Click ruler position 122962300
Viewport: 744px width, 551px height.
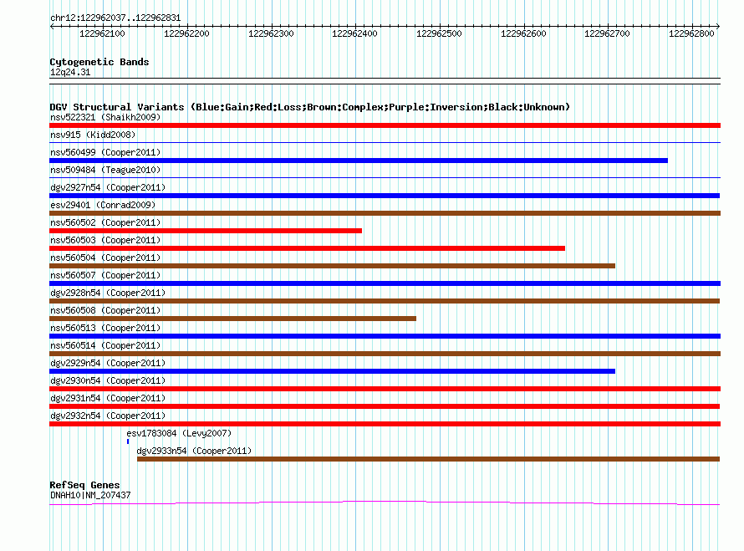pos(271,33)
